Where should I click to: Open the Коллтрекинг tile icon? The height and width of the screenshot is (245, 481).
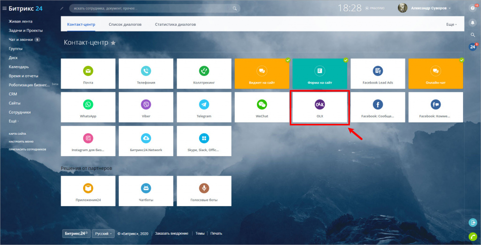point(204,71)
